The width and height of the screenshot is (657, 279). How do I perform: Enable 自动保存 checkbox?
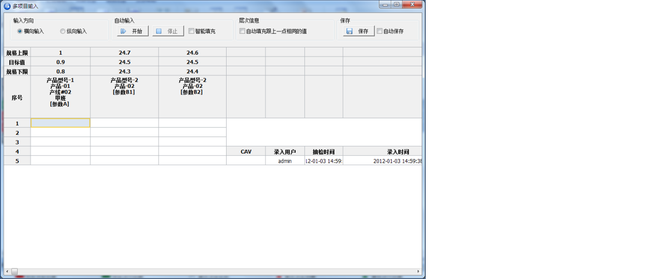pos(379,31)
